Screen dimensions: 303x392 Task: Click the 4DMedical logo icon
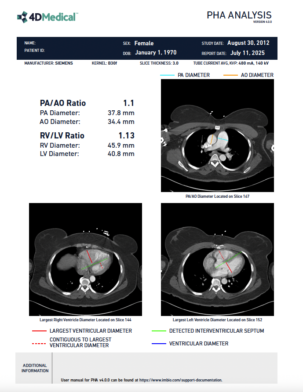[22, 17]
